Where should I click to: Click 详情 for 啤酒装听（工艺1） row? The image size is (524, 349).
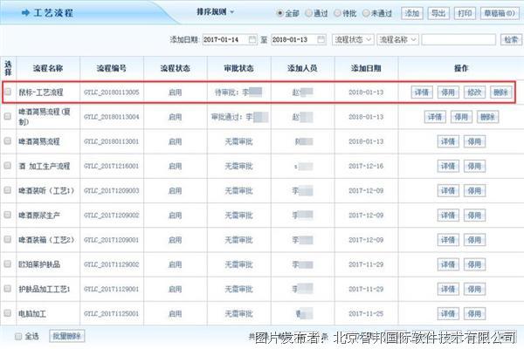pyautogui.click(x=448, y=191)
